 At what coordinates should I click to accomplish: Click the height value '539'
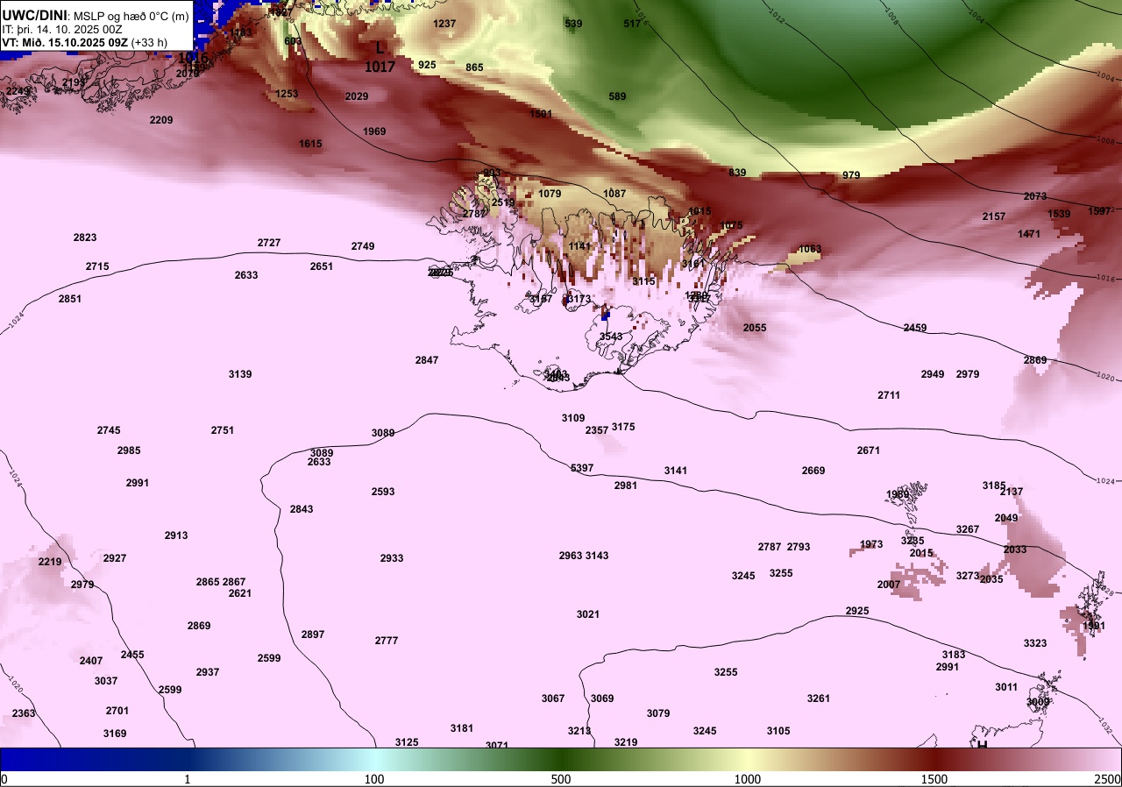(x=573, y=24)
